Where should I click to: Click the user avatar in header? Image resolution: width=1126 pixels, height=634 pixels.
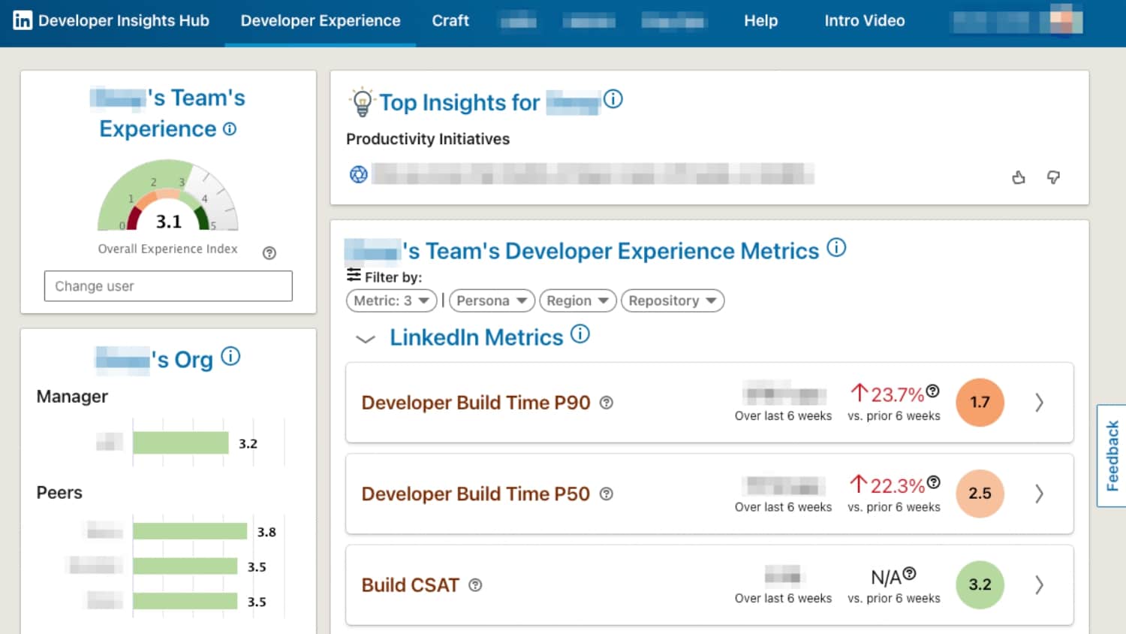tap(1066, 20)
